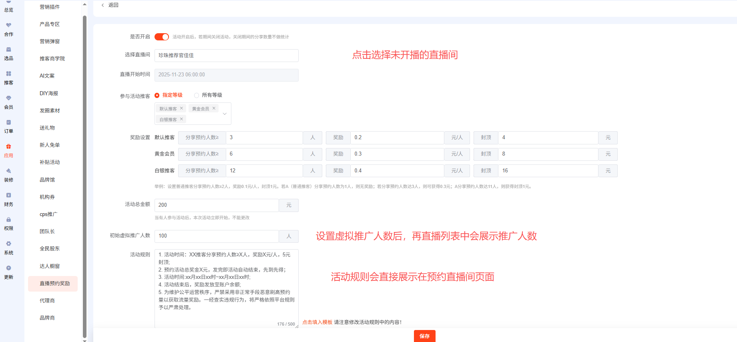Viewport: 737px width, 342px height.
Task: Remove the 黄金会员 tag with its X
Action: (x=214, y=108)
